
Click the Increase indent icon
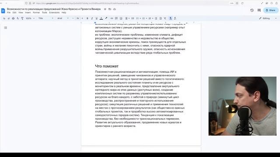coord(161,18)
